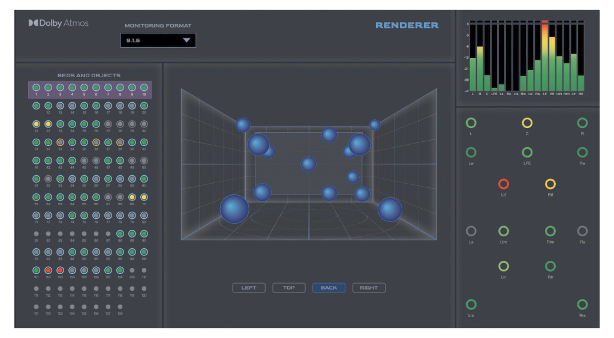Click the gray Rs speaker indicator
This screenshot has height=338, width=614.
point(582,232)
